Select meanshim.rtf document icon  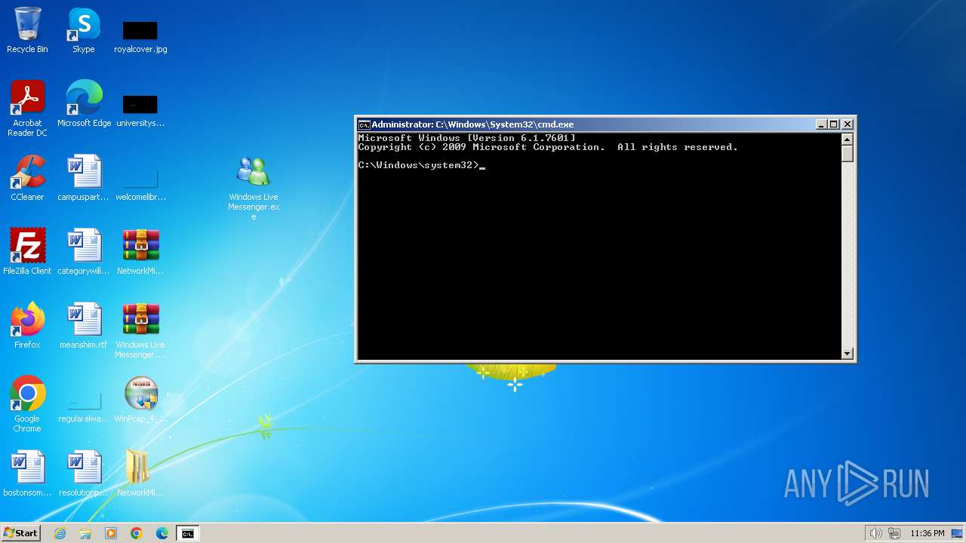point(84,326)
